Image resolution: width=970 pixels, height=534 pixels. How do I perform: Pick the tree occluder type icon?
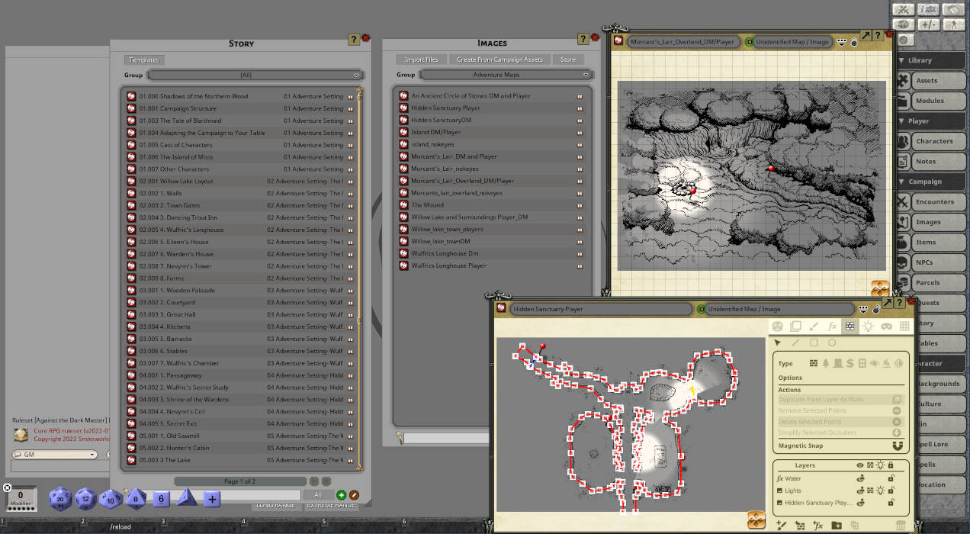825,363
